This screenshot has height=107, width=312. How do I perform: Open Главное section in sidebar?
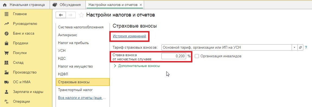coord(20,14)
